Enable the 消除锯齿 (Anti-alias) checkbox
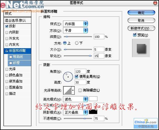 pos(80,90)
